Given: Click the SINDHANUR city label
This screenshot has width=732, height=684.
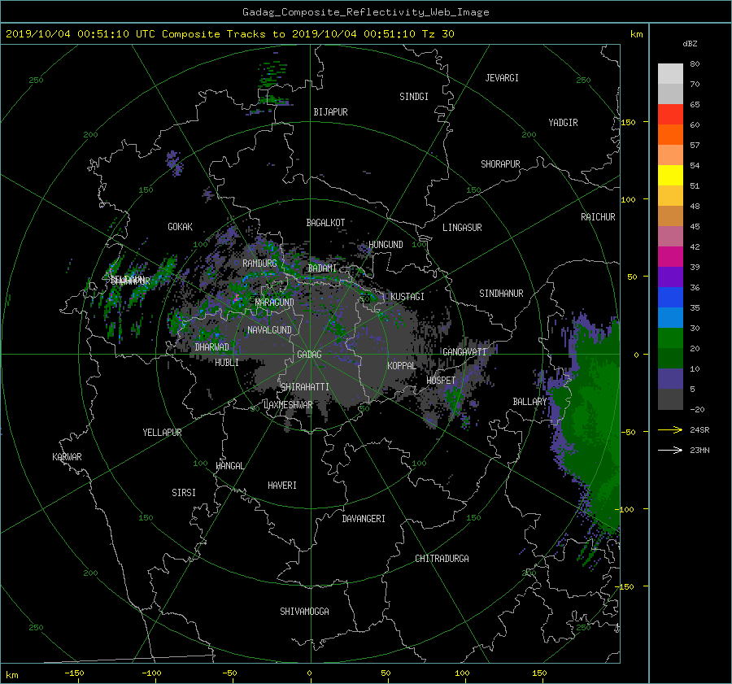Looking at the screenshot, I should (x=501, y=294).
